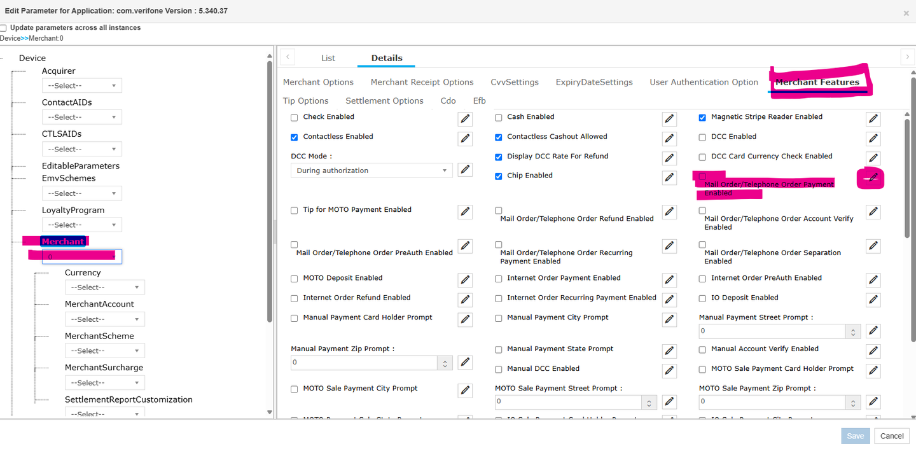Click edit pencil for Tip for MOTO Payment Enabled
The image size is (916, 451).
(465, 212)
